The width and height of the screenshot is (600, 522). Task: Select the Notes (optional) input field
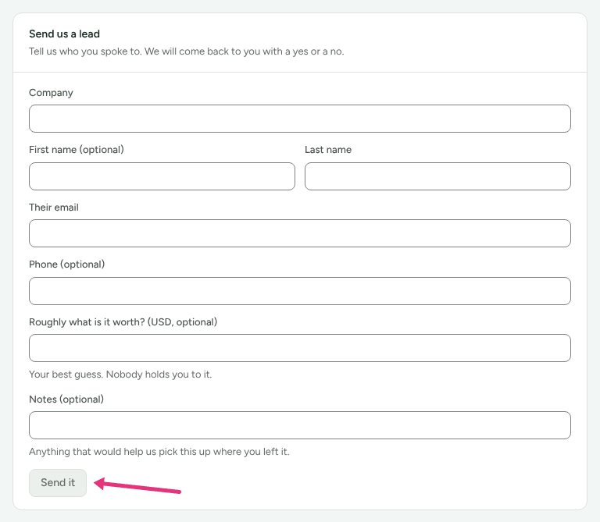coord(300,425)
